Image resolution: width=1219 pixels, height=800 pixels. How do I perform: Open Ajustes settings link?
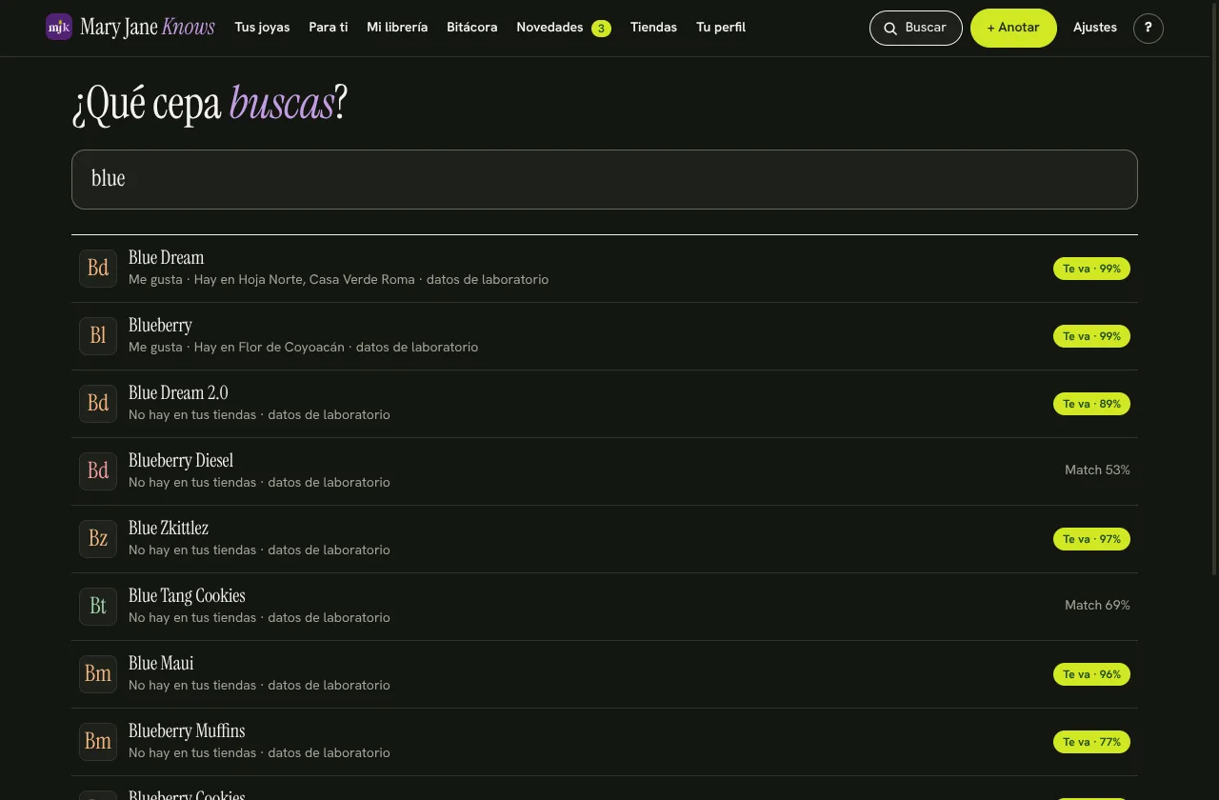1095,28
